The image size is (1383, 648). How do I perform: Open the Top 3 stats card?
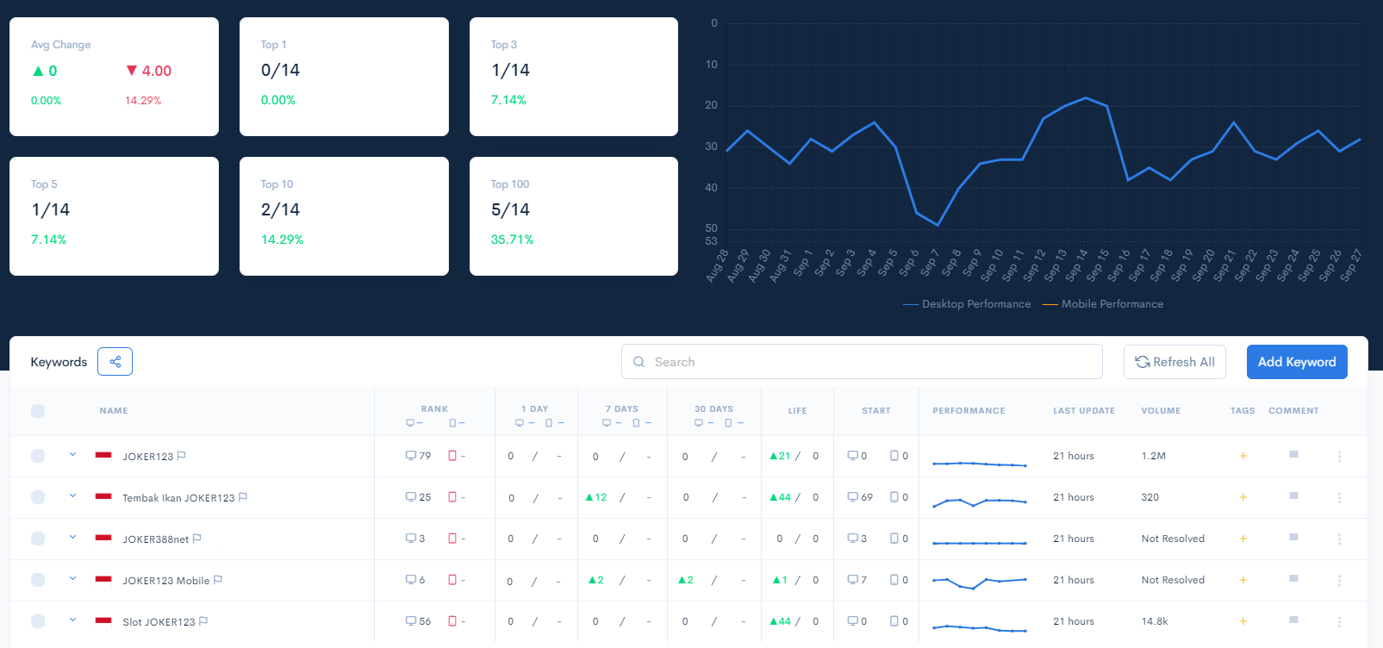point(574,77)
